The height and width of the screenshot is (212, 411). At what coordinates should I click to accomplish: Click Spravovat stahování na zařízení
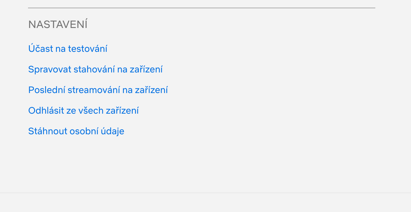(95, 69)
